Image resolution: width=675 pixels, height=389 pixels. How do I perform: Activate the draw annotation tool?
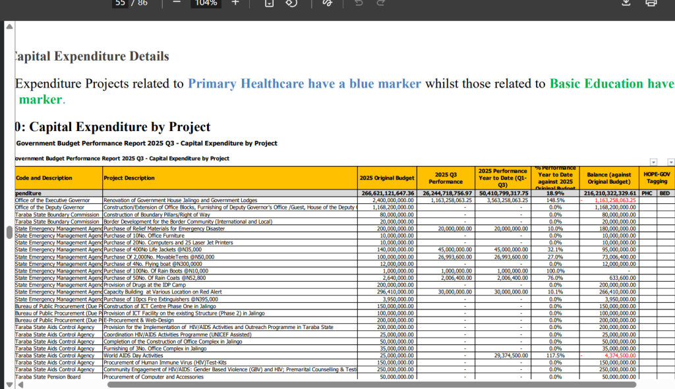pyautogui.click(x=326, y=3)
